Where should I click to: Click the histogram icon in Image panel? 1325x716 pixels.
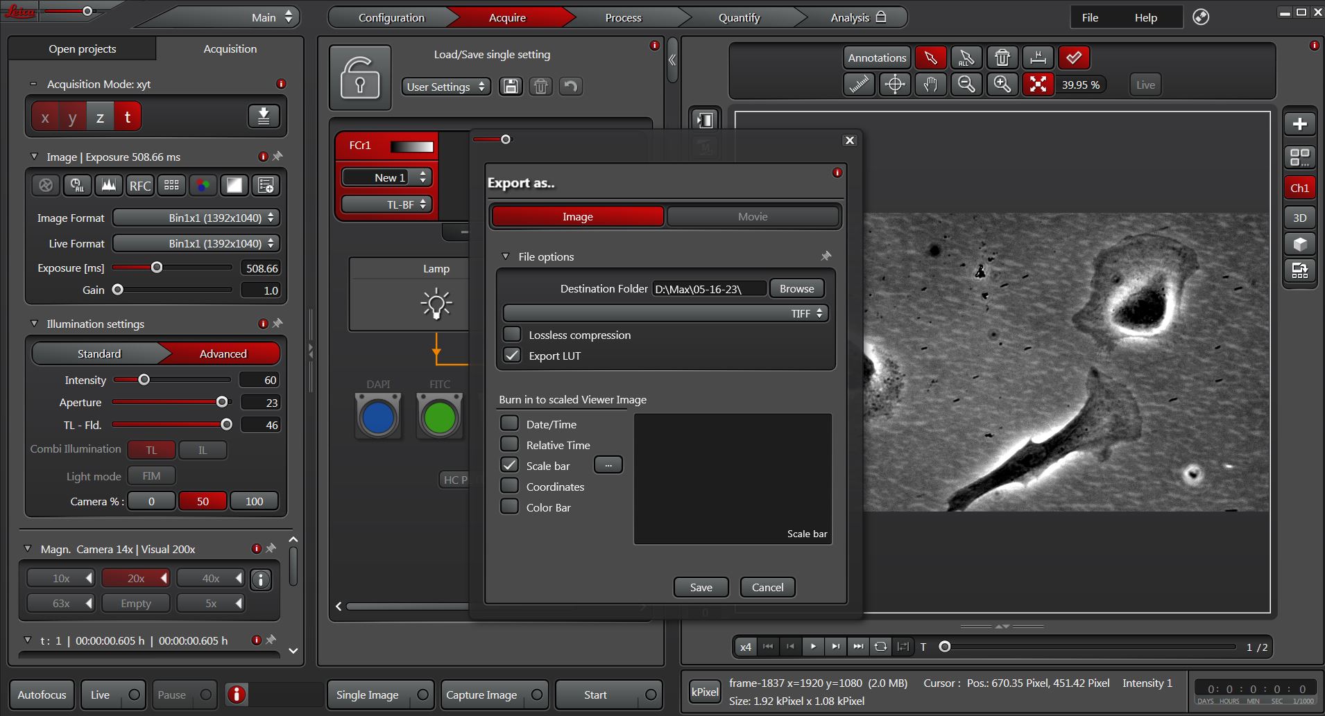108,185
